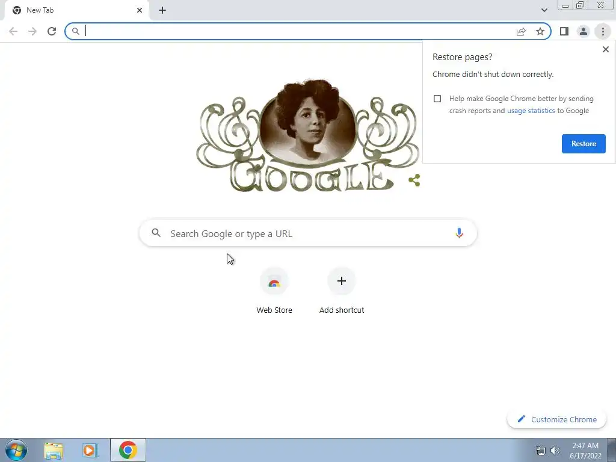Open File Explorer from the taskbar
Screen dimensions: 616x462
[54, 450]
